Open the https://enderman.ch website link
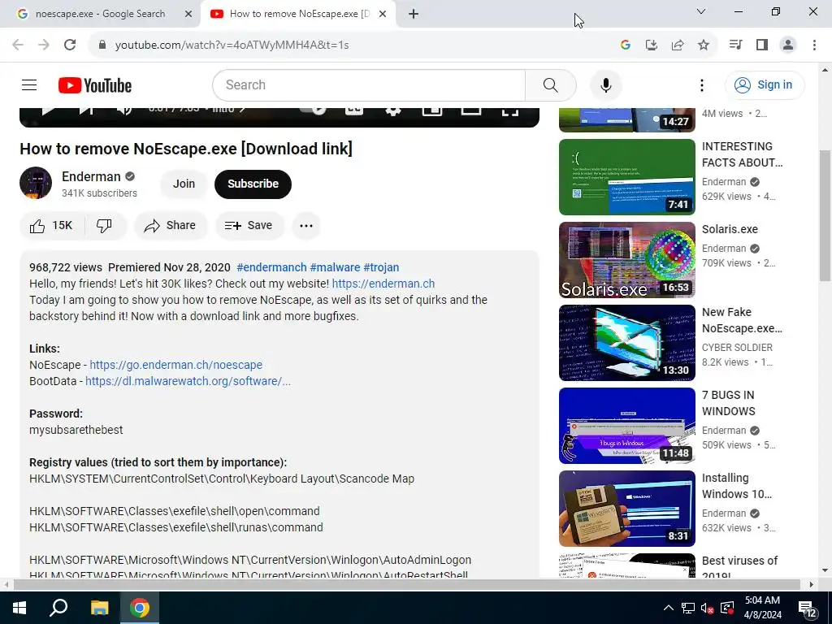 (x=383, y=284)
